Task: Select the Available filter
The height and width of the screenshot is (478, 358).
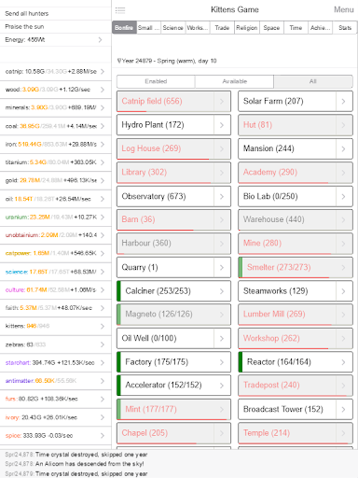Action: 235,81
